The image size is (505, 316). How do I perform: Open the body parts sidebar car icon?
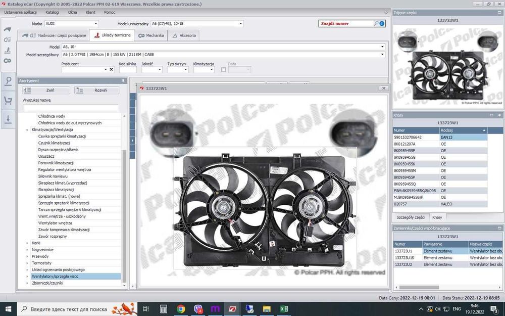[8, 29]
